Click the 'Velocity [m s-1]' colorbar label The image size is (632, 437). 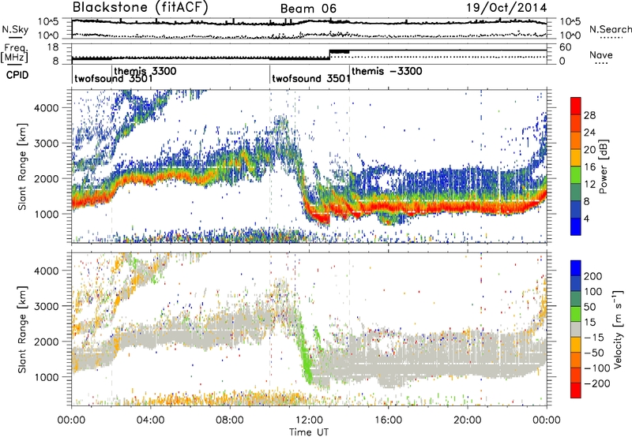(617, 330)
